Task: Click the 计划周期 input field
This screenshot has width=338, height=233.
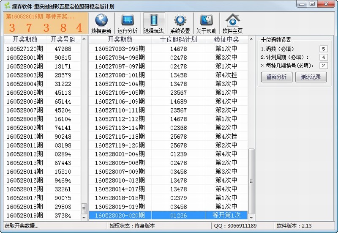Action: [x=324, y=58]
